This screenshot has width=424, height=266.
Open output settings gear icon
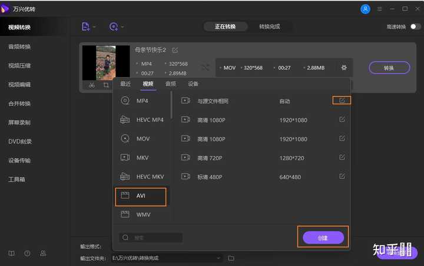[x=344, y=68]
